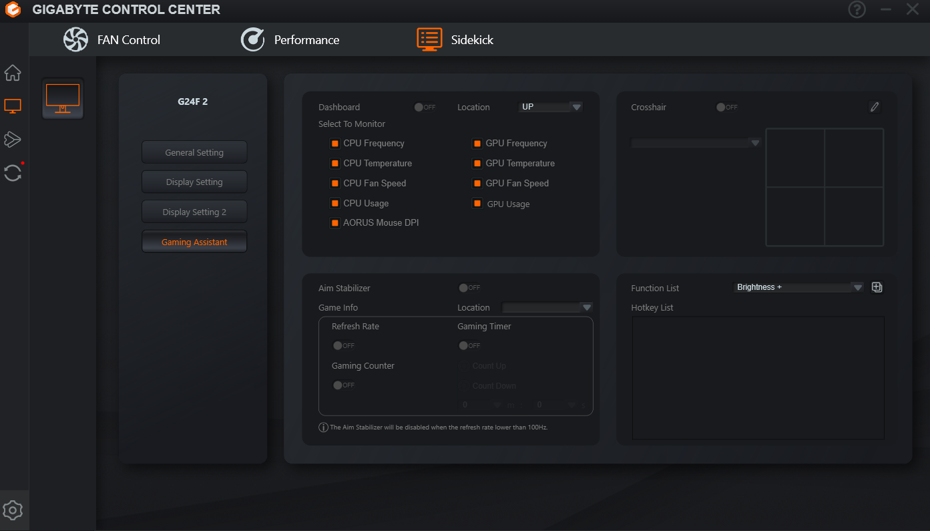Click the "Select To Monitor" label

click(352, 124)
